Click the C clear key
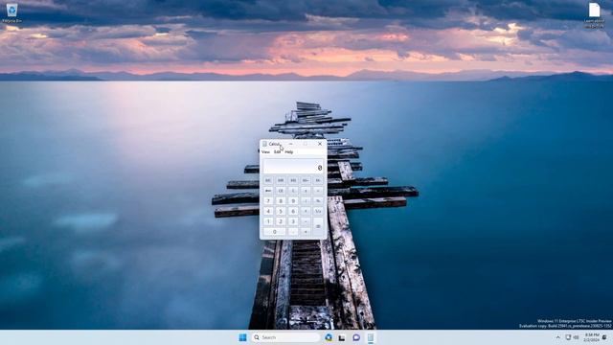Image resolution: width=613 pixels, height=345 pixels. (x=293, y=191)
